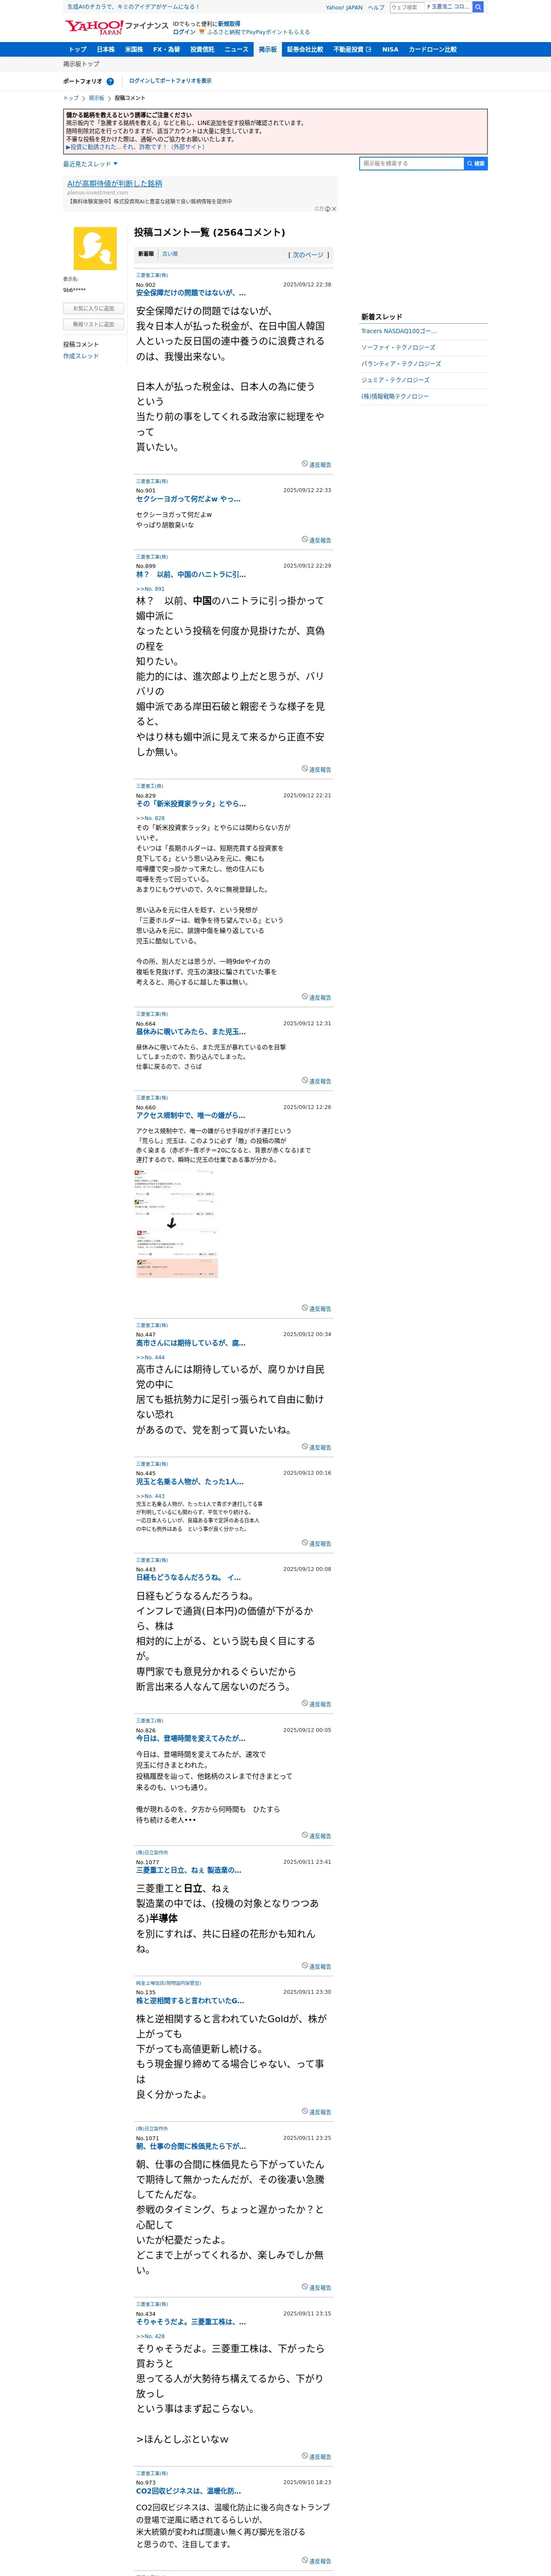Click 無視リストに追加 button
The image size is (551, 2576).
93,324
